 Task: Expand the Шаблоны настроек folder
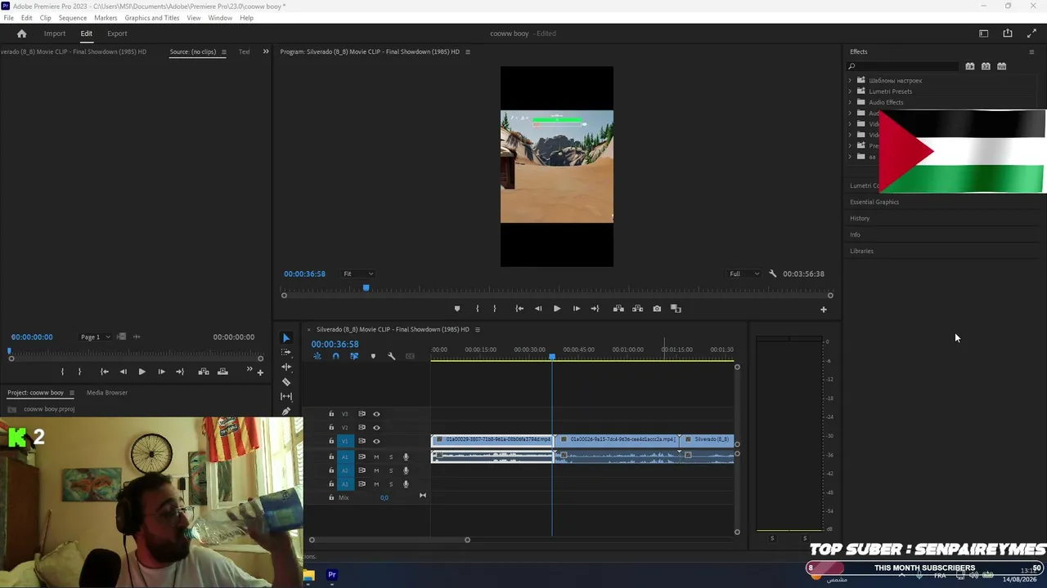[x=850, y=81]
